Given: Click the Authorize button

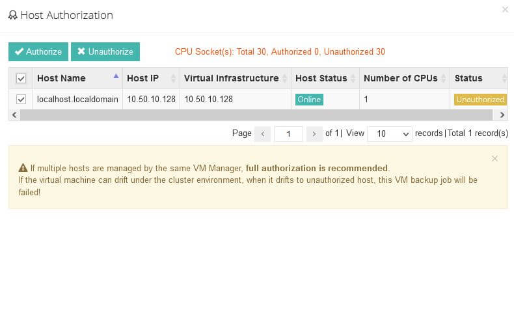Looking at the screenshot, I should pyautogui.click(x=38, y=51).
